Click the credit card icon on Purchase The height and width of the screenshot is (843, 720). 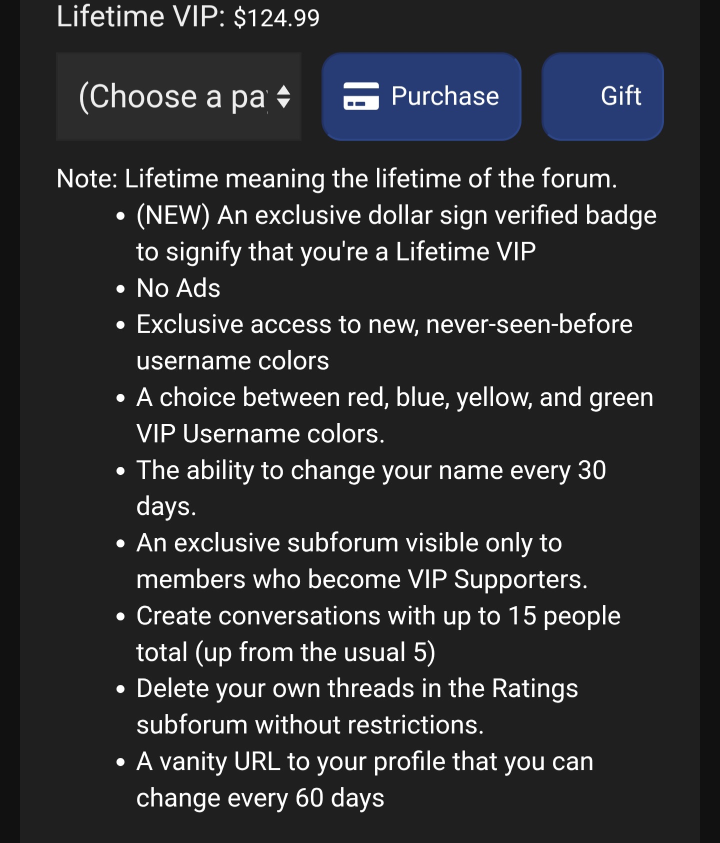(360, 96)
